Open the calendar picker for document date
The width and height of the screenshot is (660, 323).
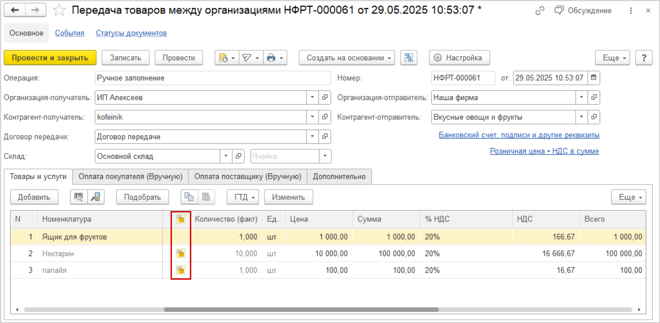[x=594, y=78]
